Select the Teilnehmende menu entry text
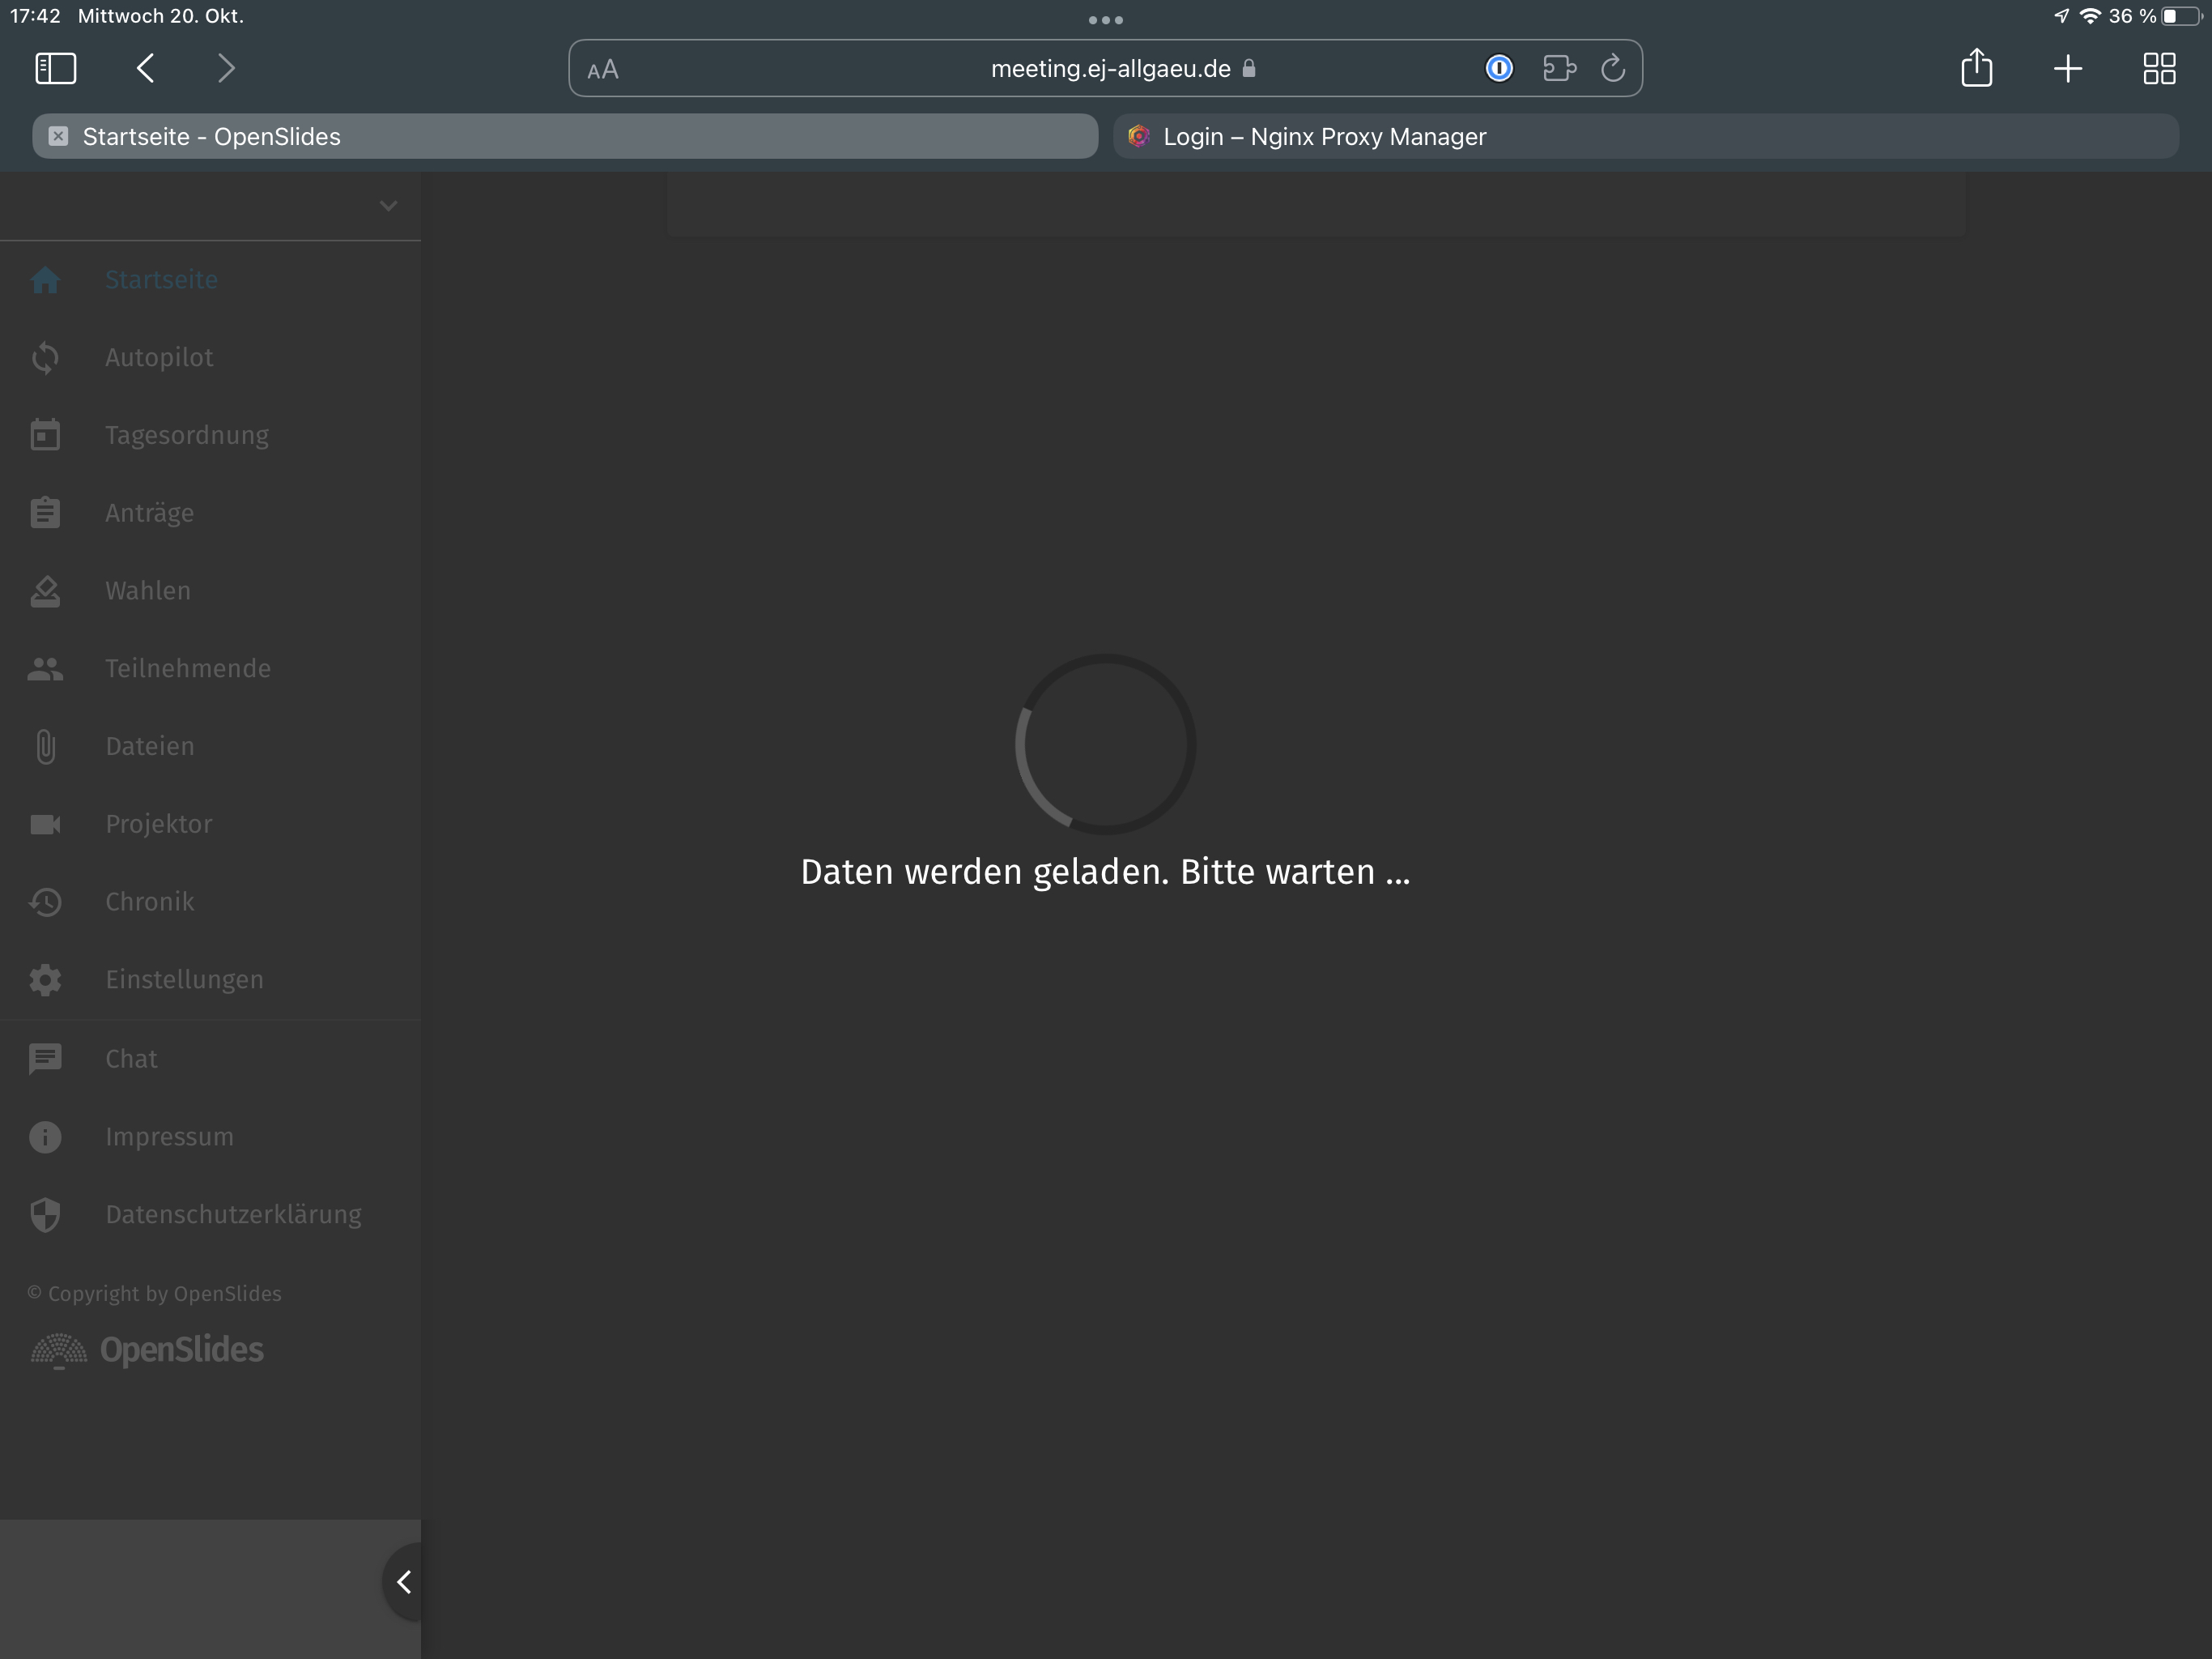The width and height of the screenshot is (2212, 1659). (x=188, y=668)
